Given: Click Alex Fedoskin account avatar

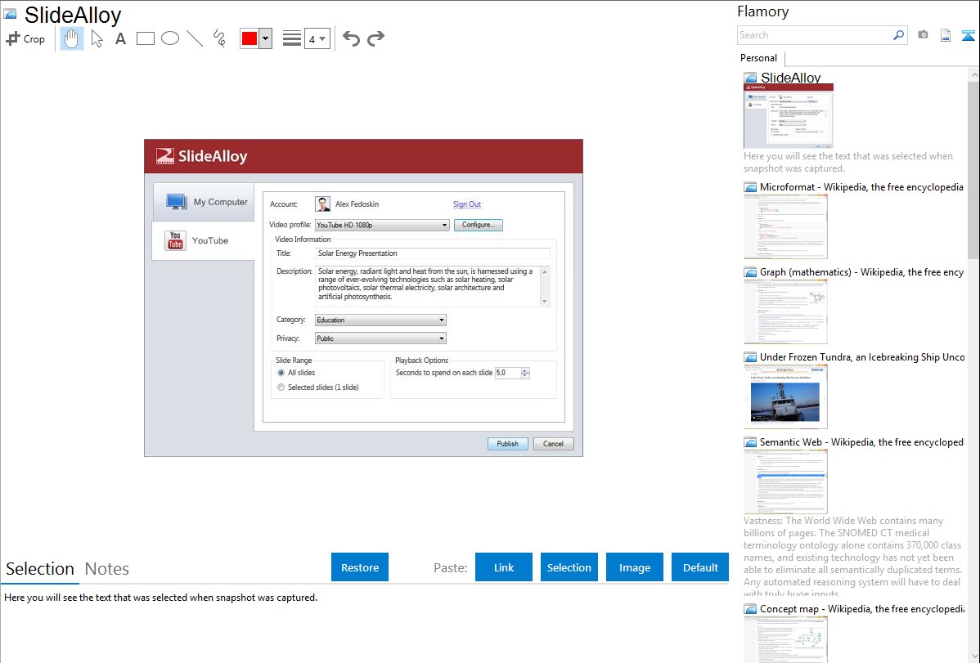Looking at the screenshot, I should 322,204.
